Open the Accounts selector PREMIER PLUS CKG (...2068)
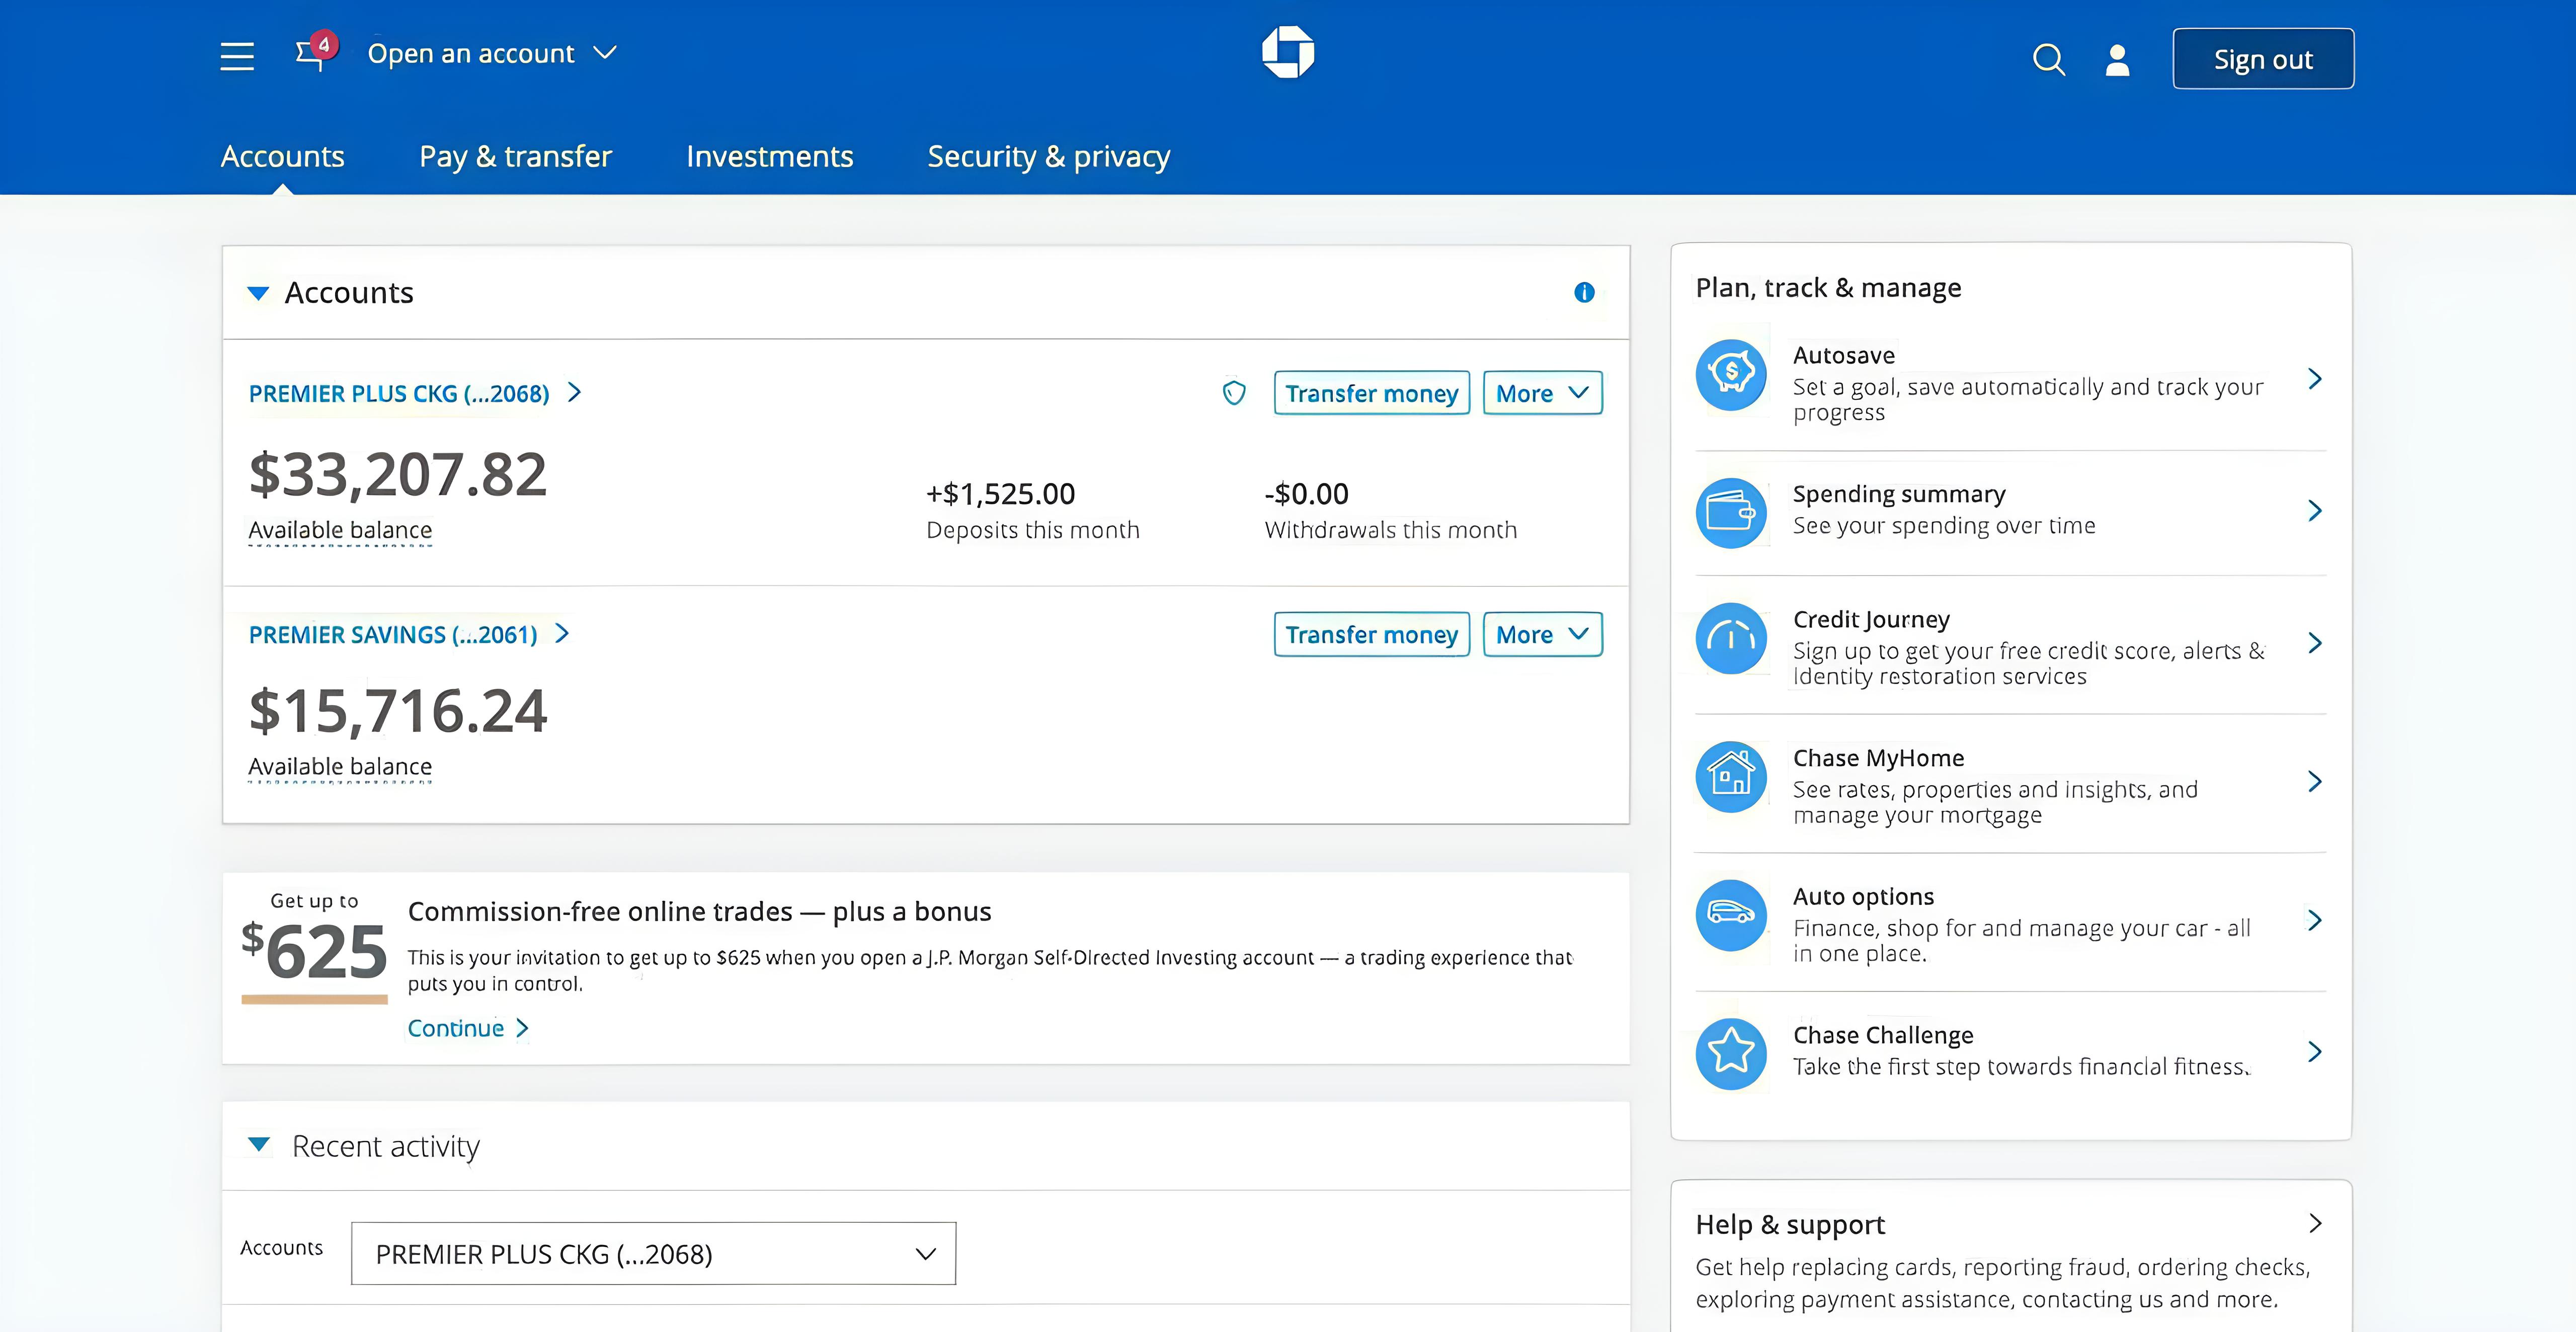 [653, 1253]
